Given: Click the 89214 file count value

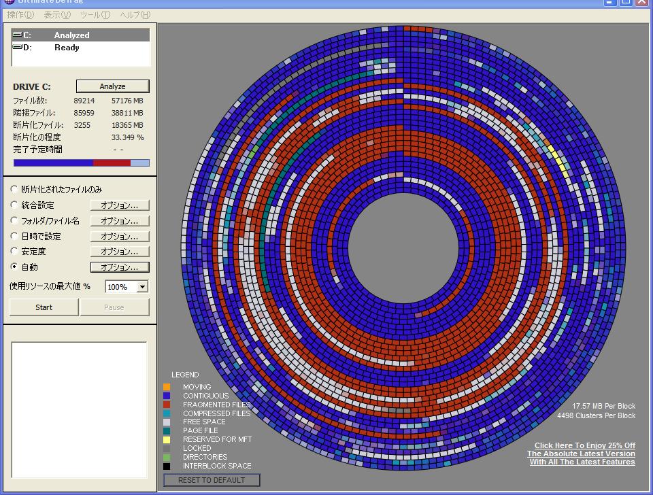Looking at the screenshot, I should [84, 101].
